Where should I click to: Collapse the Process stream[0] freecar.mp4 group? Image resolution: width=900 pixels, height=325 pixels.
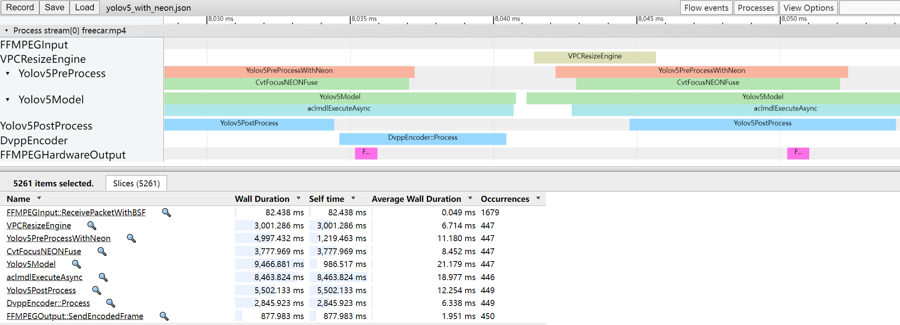pyautogui.click(x=6, y=31)
